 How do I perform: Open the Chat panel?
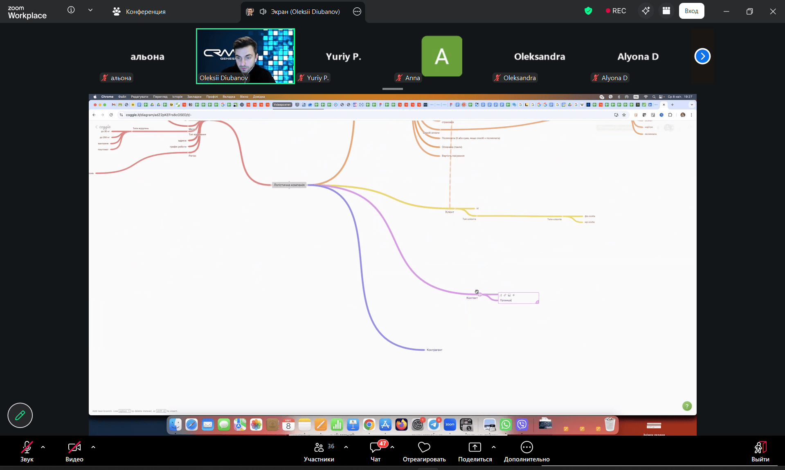tap(376, 451)
